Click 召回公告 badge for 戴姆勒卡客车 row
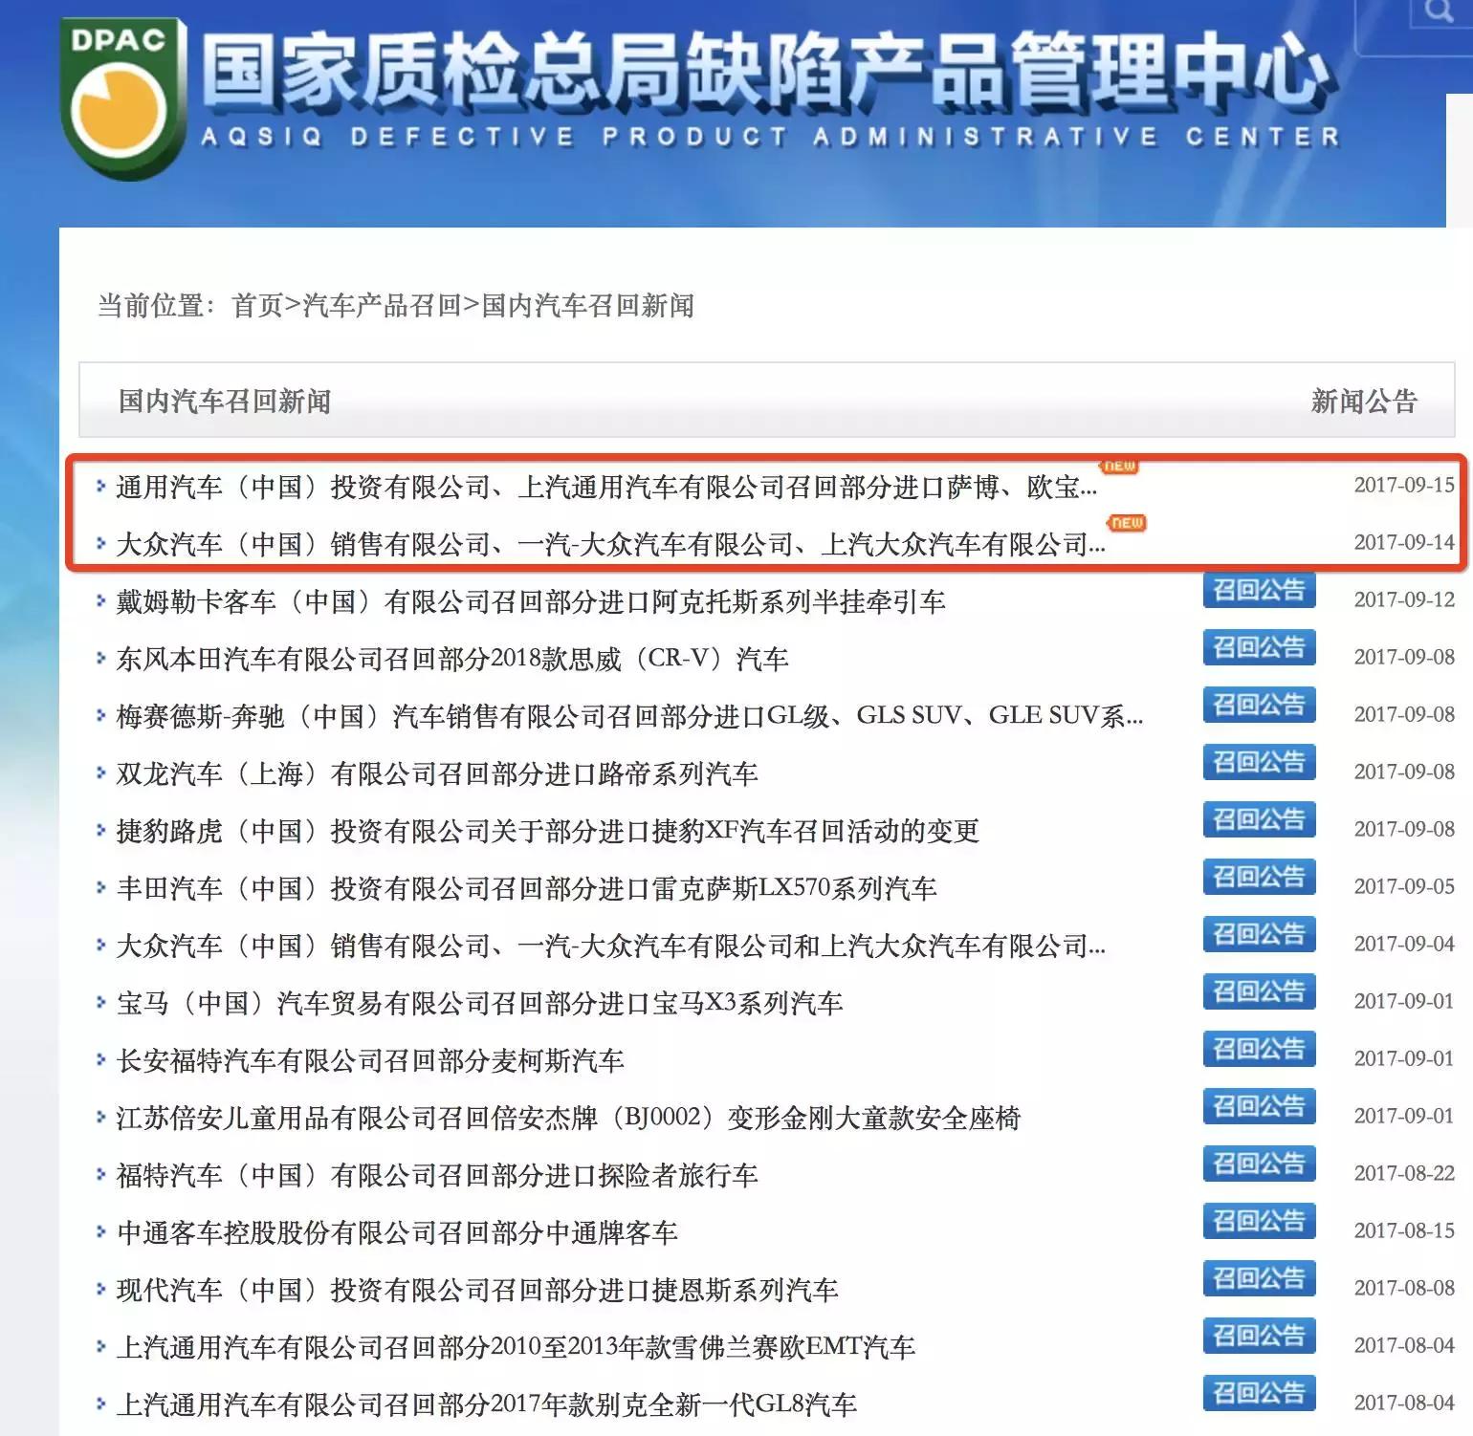Screen dimensions: 1473x1436 [x=1259, y=590]
